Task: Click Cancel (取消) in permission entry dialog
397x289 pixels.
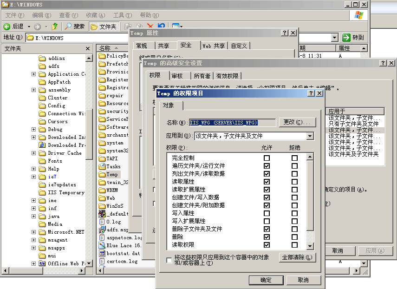Action: click(x=303, y=280)
